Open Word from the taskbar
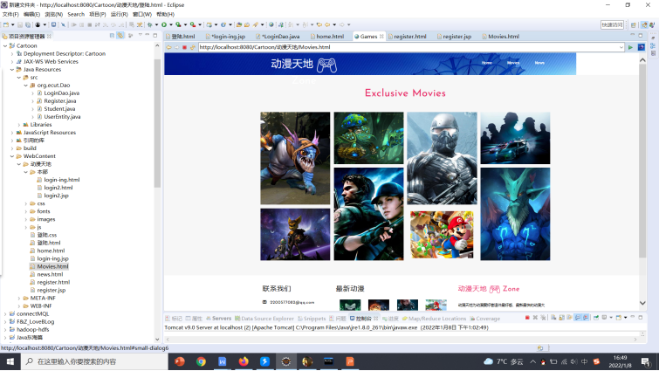Image resolution: width=659 pixels, height=371 pixels. tap(223, 361)
